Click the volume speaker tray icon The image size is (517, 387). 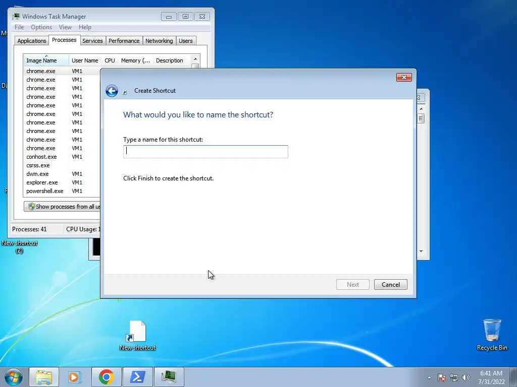tap(466, 377)
